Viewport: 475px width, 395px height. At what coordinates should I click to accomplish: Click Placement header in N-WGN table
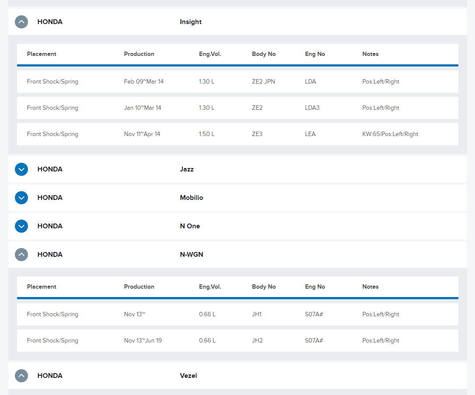[x=42, y=287]
